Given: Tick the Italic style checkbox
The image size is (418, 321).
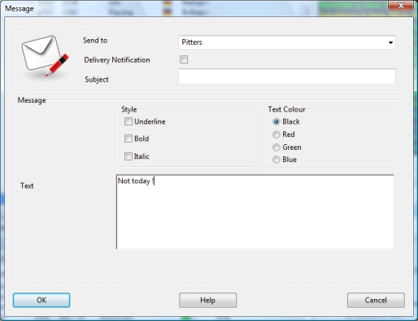Looking at the screenshot, I should pyautogui.click(x=128, y=156).
